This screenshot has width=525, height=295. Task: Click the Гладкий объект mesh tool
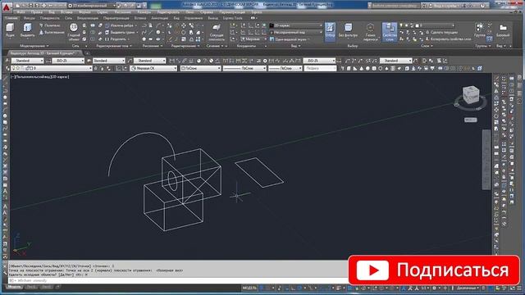[x=73, y=32]
